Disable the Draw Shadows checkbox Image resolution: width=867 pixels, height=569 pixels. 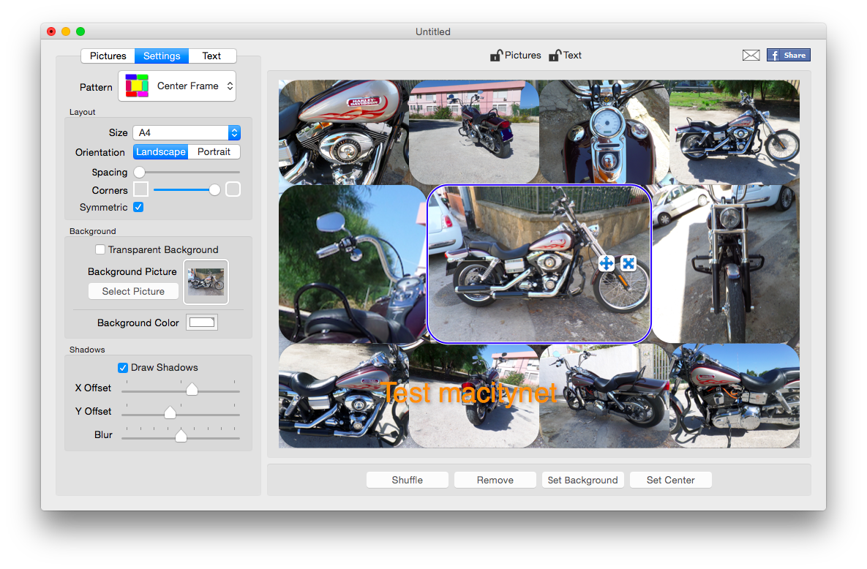point(123,368)
